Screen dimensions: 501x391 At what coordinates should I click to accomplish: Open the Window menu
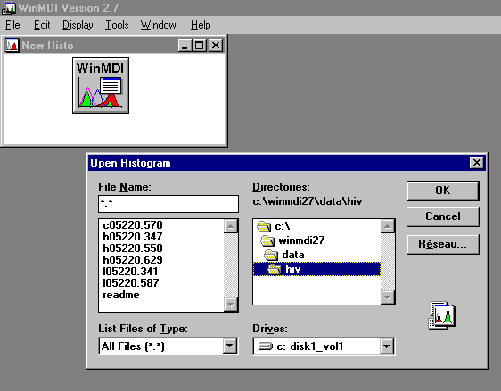(158, 25)
